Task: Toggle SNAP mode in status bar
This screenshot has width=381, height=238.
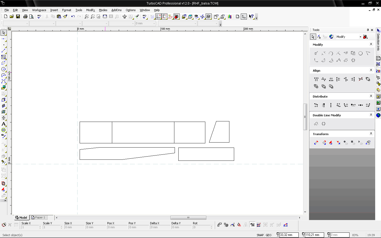Action: 260,235
